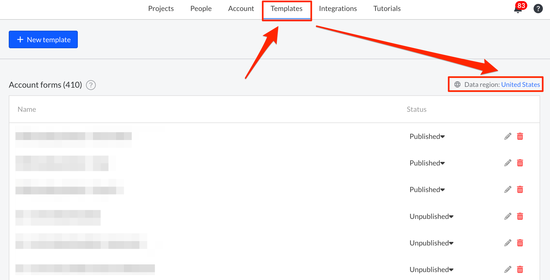The width and height of the screenshot is (550, 280).
Task: Expand the second row Published dropdown
Action: (427, 163)
